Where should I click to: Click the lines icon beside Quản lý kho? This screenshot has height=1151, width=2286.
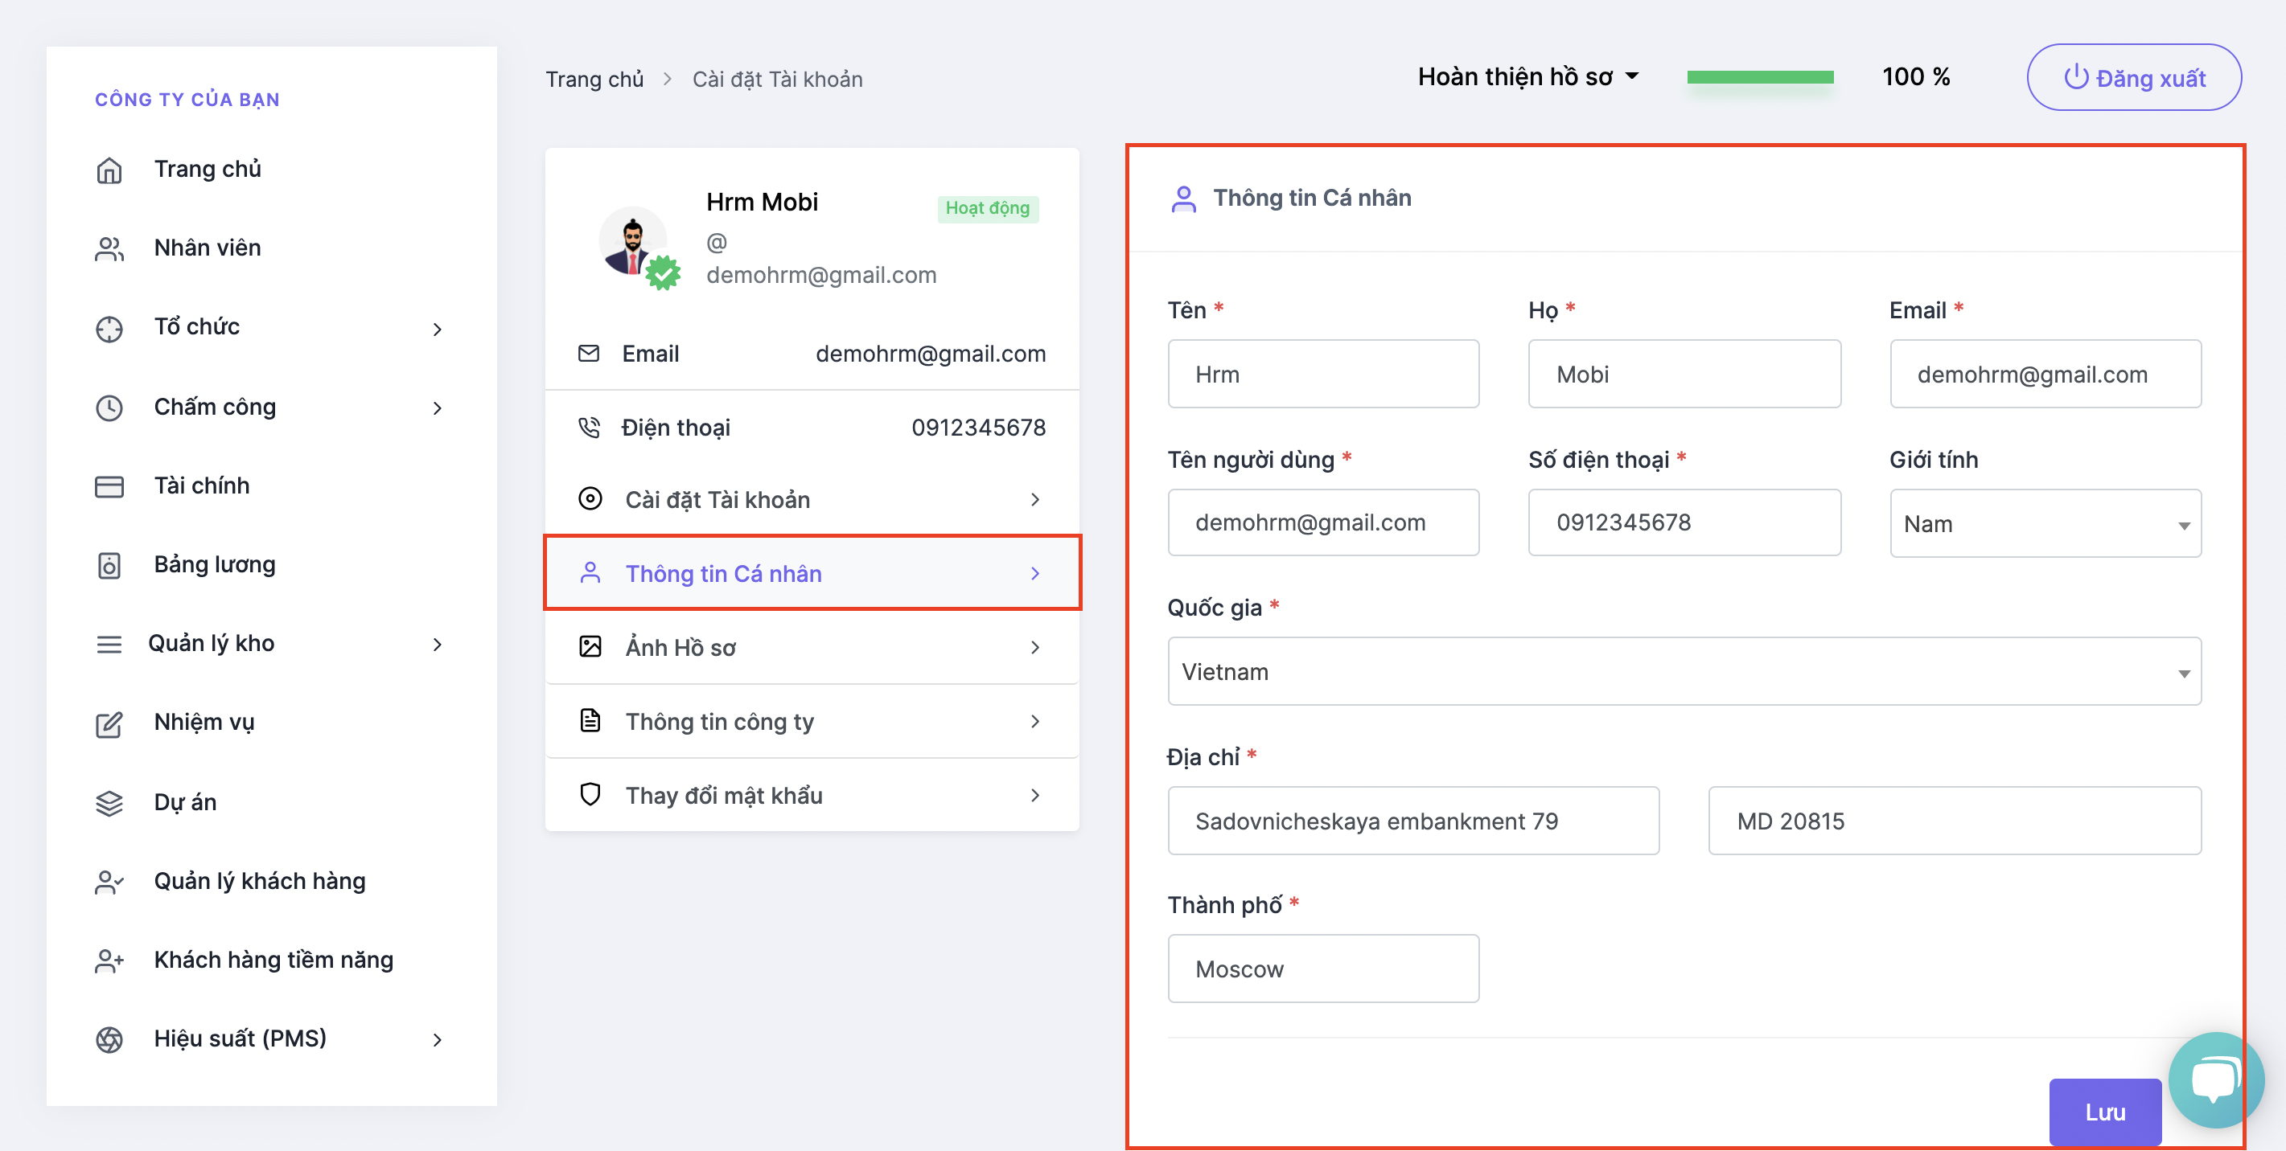pos(109,644)
